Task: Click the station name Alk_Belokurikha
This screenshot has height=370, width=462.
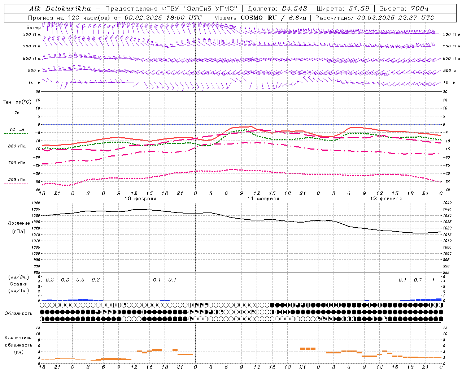Action: pyautogui.click(x=61, y=9)
